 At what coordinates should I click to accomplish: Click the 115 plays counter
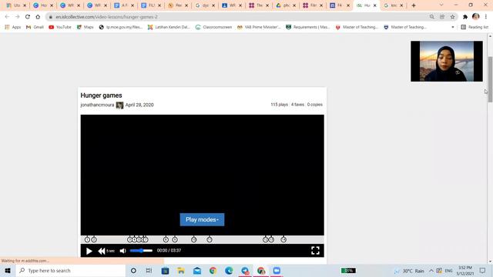click(279, 105)
